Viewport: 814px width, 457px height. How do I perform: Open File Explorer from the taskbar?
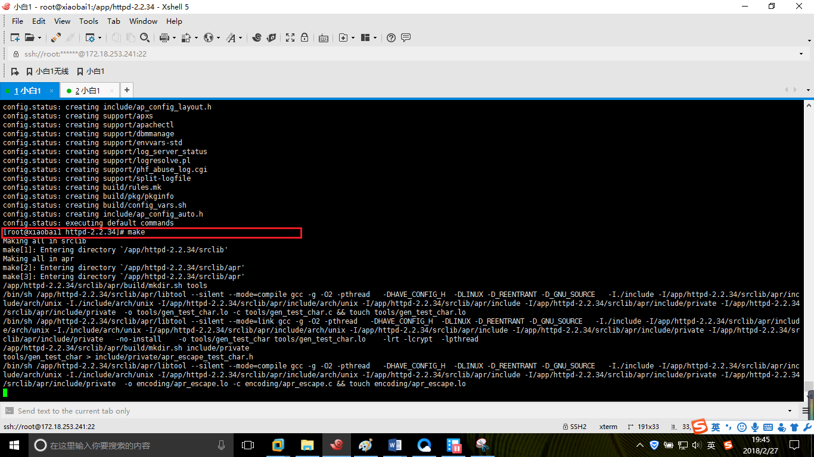[307, 445]
